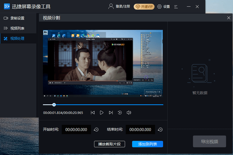Close the 视频分割 panel

tap(229, 18)
